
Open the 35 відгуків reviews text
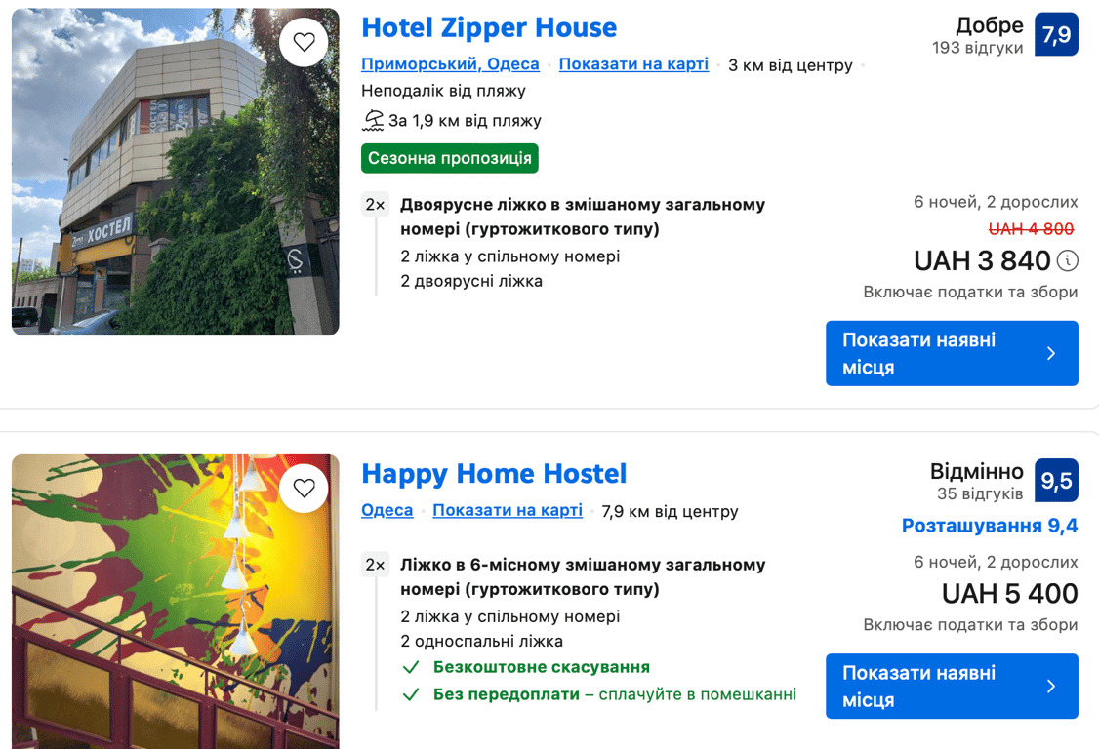click(x=980, y=493)
